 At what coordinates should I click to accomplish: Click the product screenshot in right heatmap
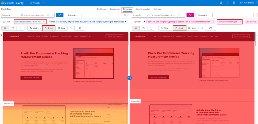click(219, 63)
